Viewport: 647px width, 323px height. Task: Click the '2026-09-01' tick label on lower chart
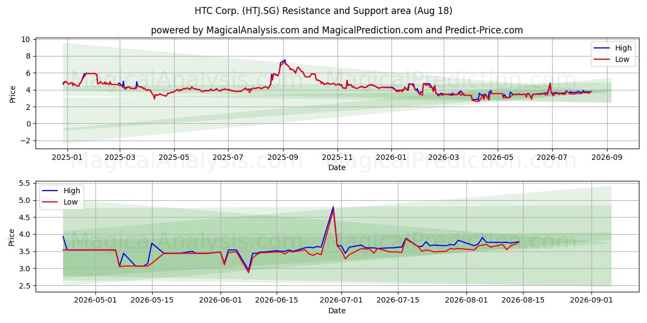[591, 301]
